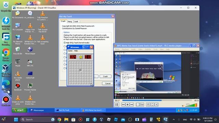Open the XP Start menu

(x=20, y=110)
